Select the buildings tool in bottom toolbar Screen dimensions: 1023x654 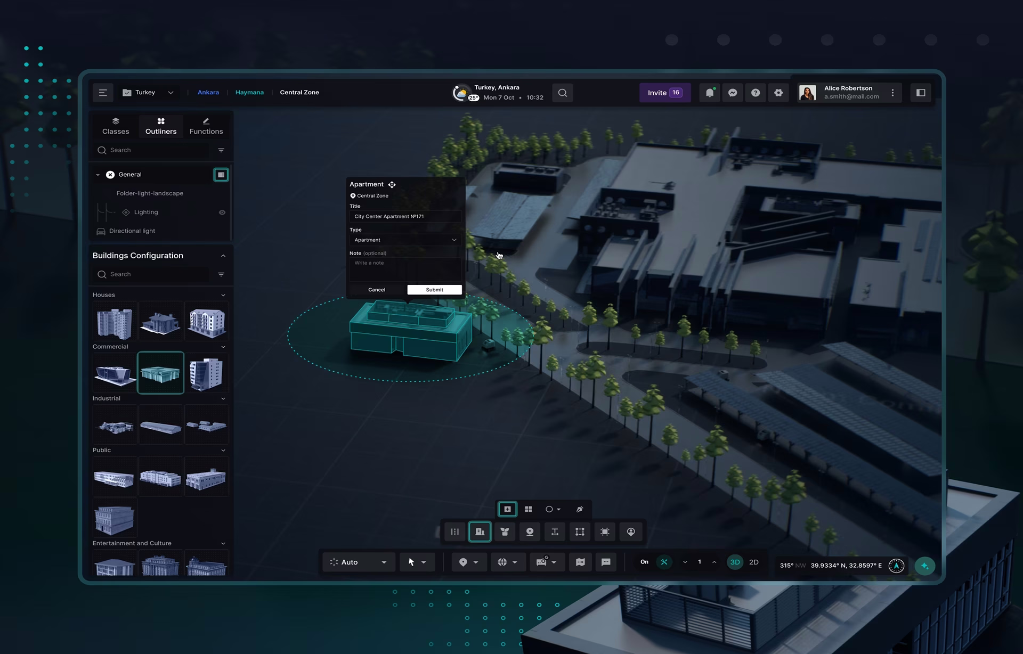tap(480, 532)
